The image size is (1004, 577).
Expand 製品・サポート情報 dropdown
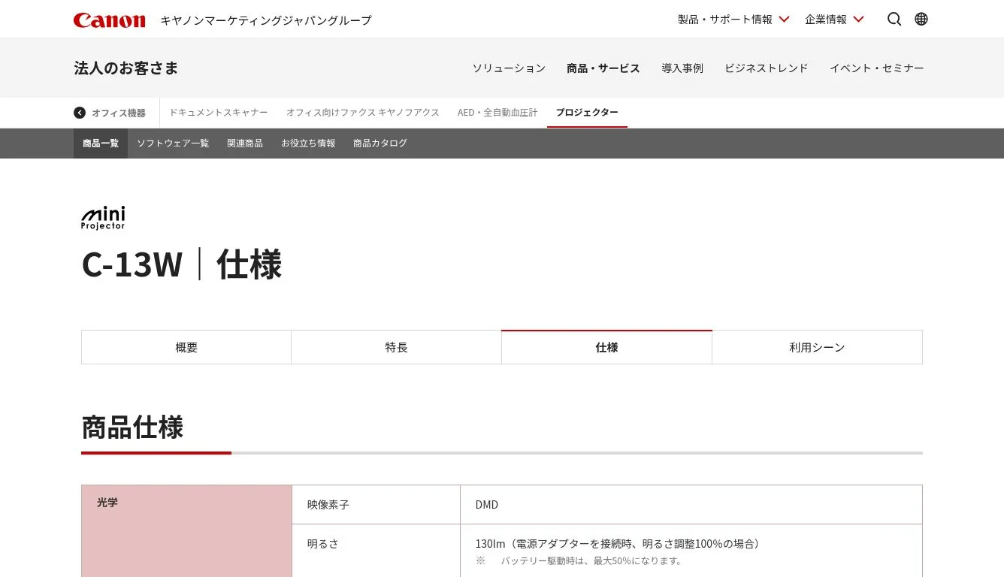click(x=733, y=20)
